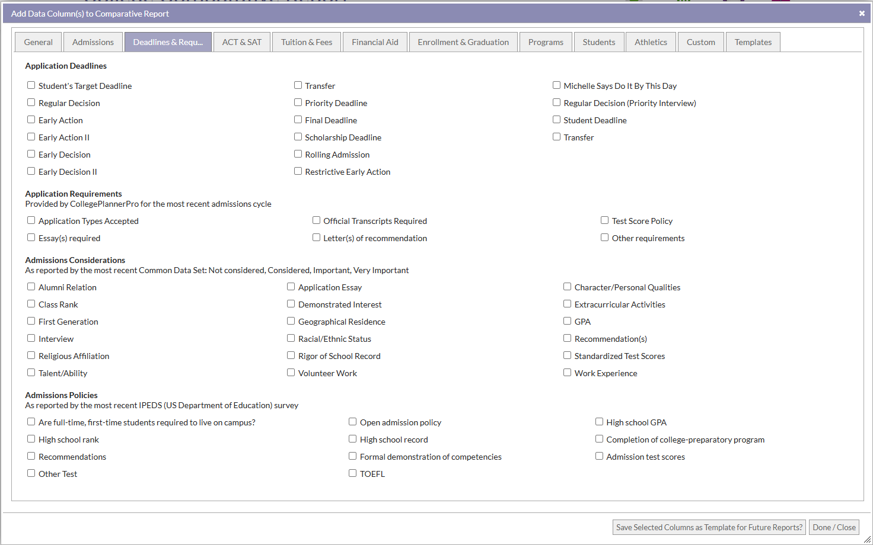The image size is (873, 545).
Task: Tick the Essay(s) required checkbox
Action: pos(31,238)
